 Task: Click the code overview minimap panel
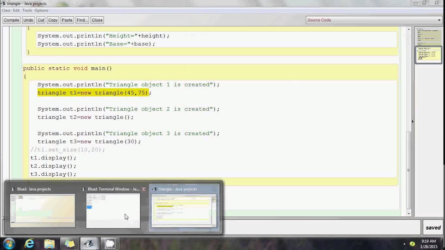428,45
